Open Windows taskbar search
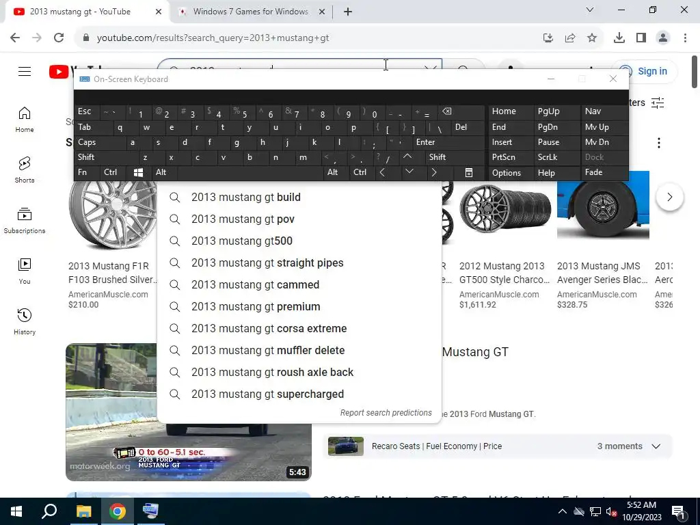 click(49, 511)
